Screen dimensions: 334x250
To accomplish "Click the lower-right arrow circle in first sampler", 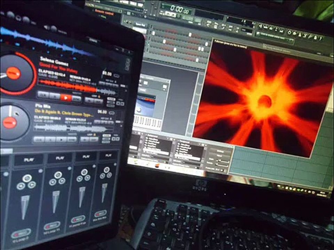I will coord(32,185).
